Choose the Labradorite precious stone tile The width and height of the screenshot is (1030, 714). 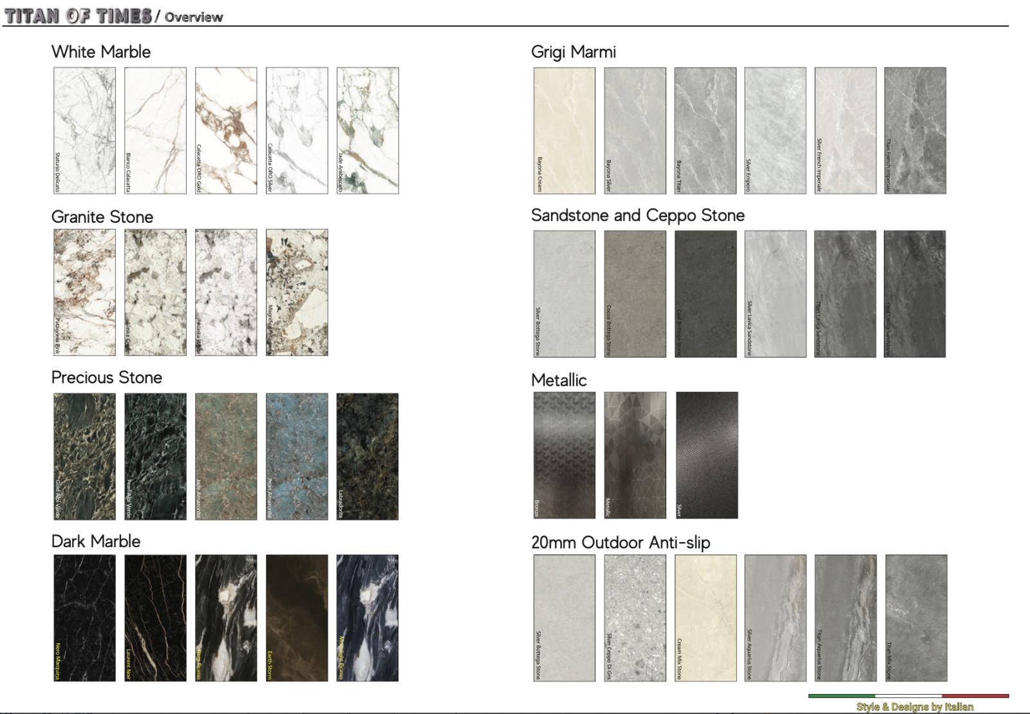[368, 456]
